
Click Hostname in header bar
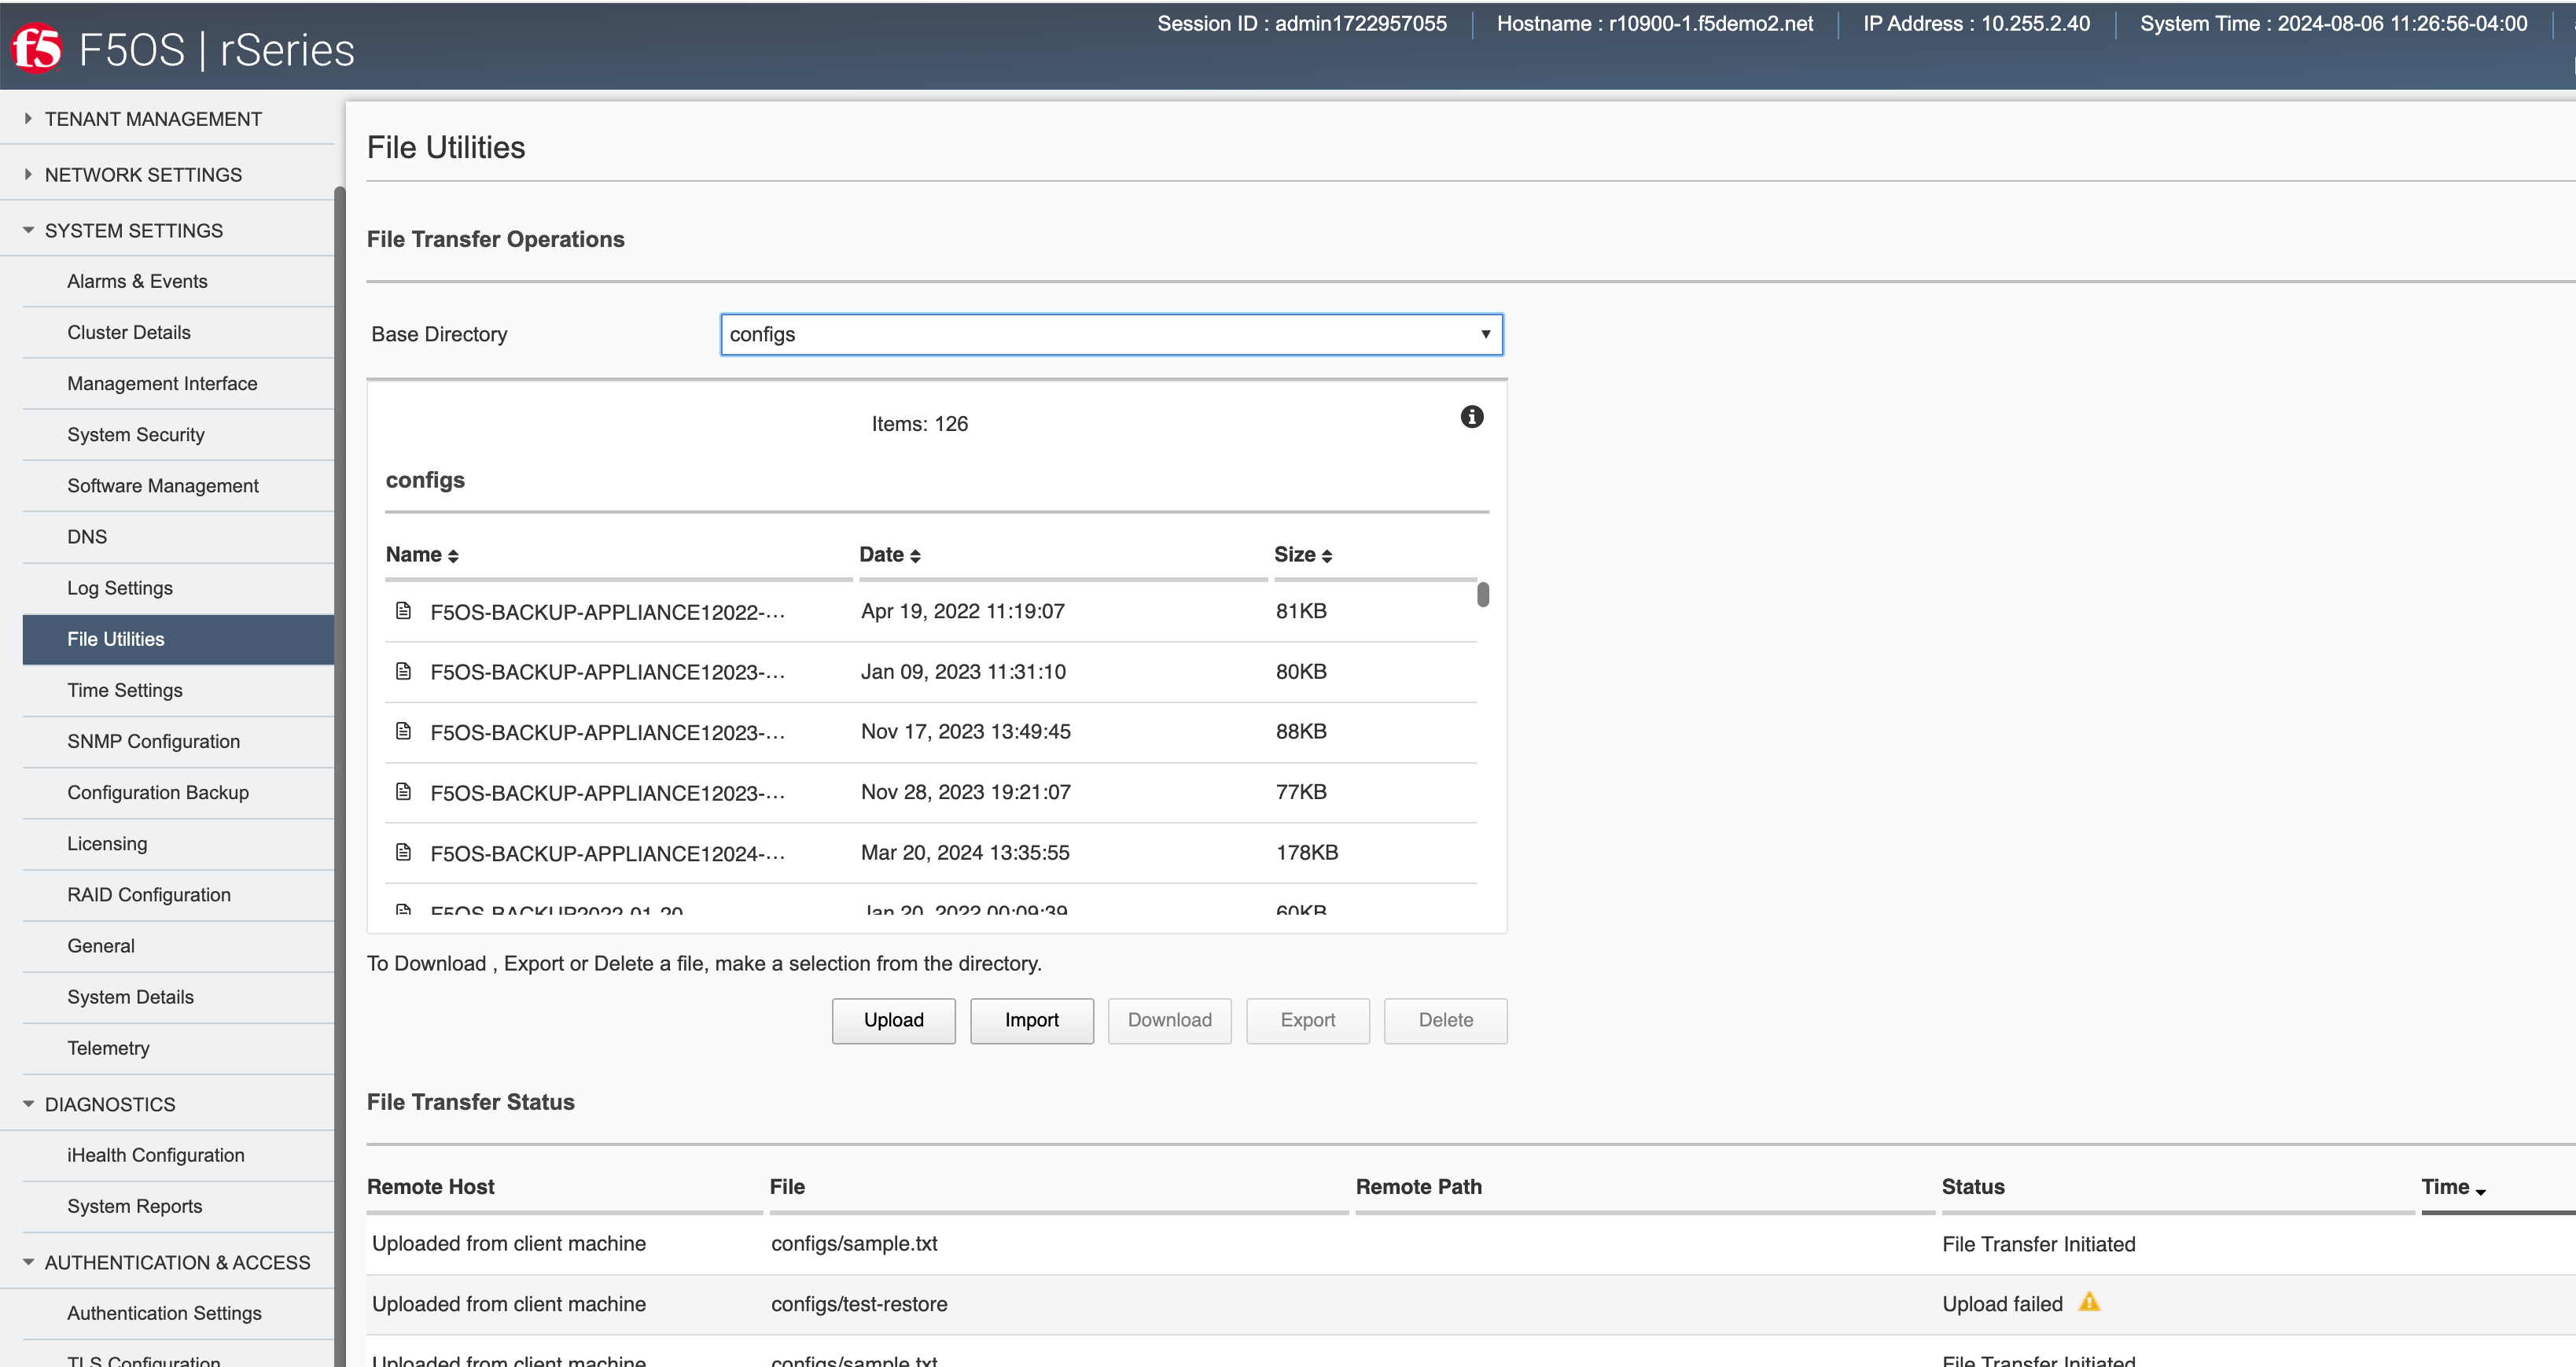click(1654, 23)
